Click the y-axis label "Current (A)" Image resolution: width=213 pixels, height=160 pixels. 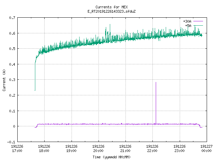[4, 80]
